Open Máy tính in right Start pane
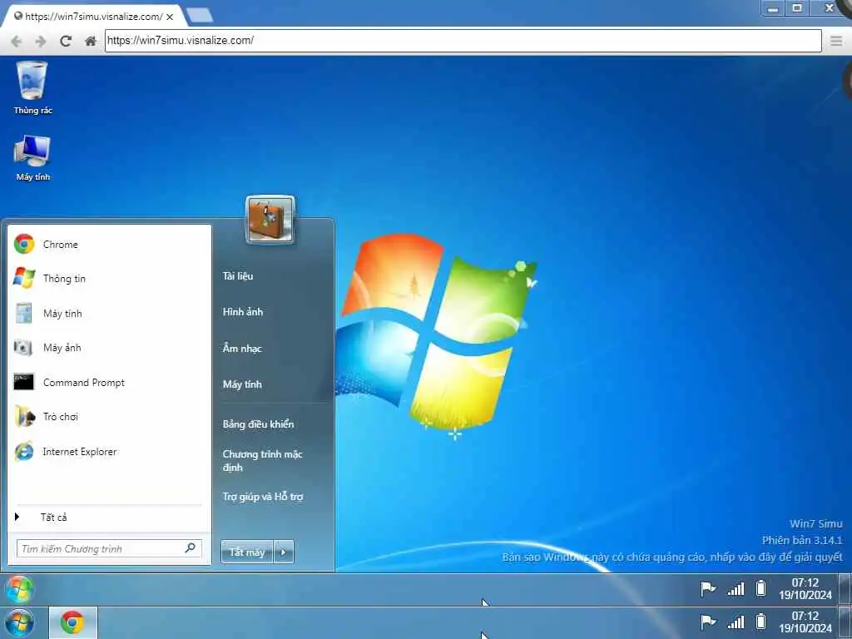 242,384
